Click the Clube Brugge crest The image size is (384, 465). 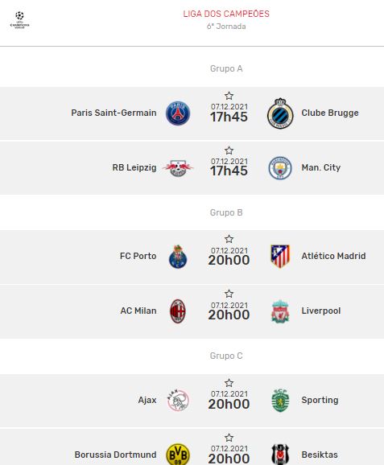point(280,113)
